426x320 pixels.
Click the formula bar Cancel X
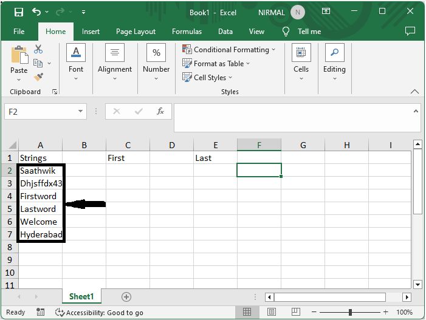pos(117,111)
